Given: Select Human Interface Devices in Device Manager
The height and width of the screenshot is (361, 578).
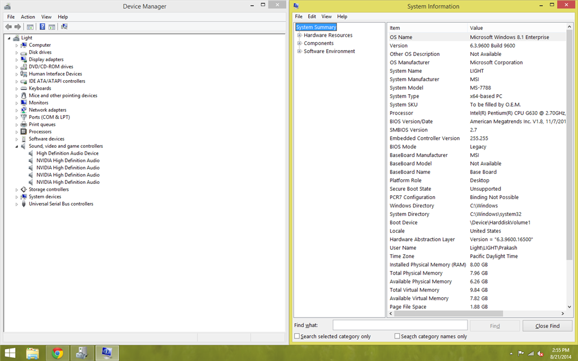Looking at the screenshot, I should [x=55, y=74].
